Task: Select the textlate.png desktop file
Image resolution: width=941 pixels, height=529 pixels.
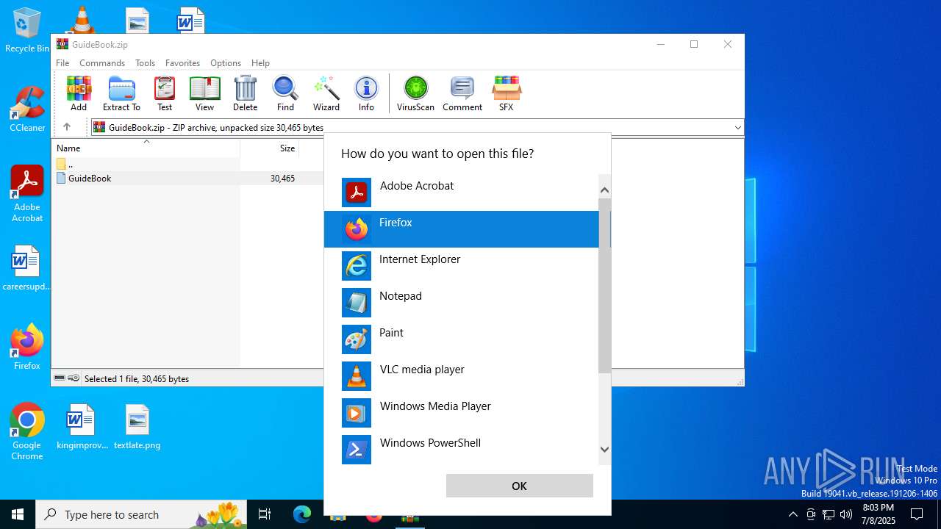Action: click(x=137, y=427)
